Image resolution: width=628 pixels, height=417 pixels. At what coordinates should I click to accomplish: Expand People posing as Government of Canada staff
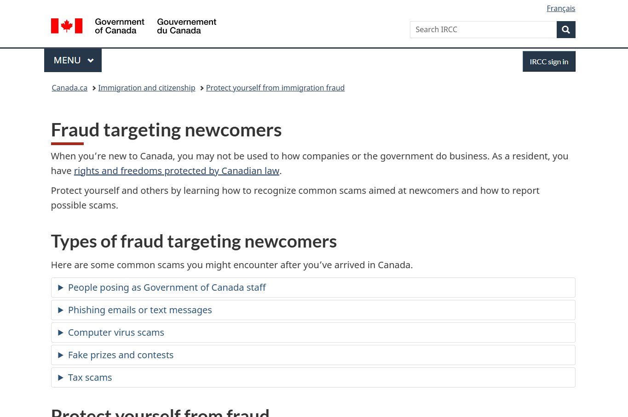(x=167, y=288)
